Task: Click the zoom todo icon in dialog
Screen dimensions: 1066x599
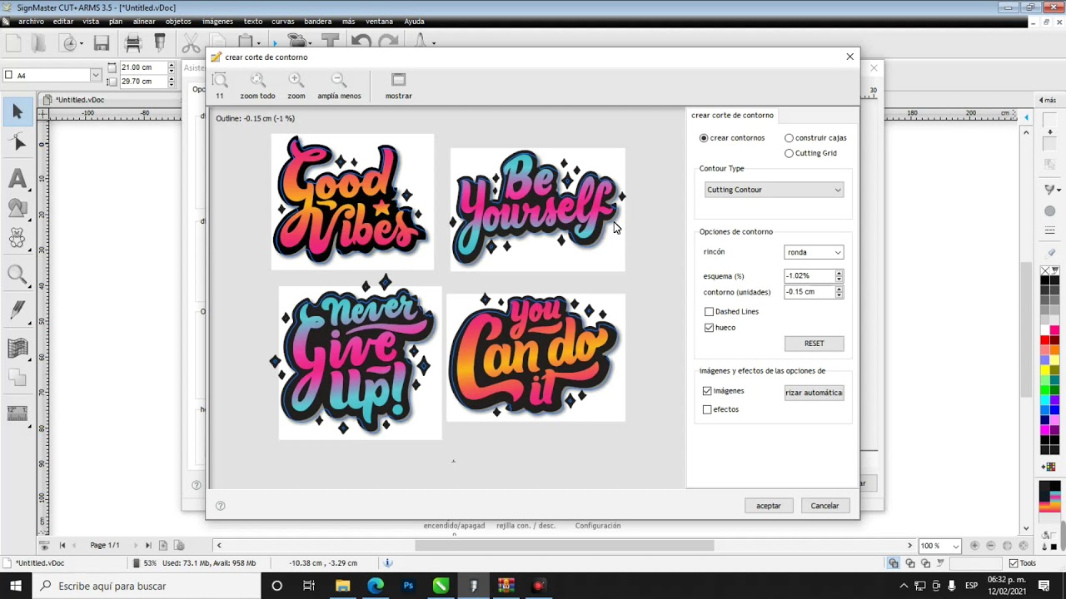Action: (x=257, y=80)
